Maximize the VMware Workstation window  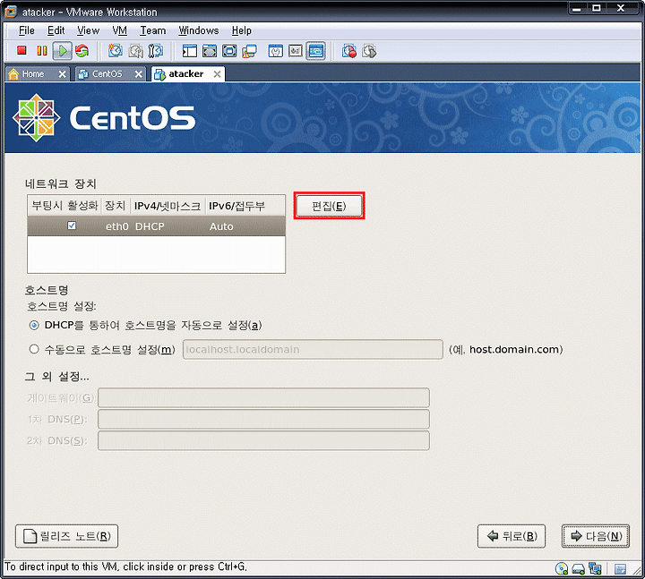(597, 9)
